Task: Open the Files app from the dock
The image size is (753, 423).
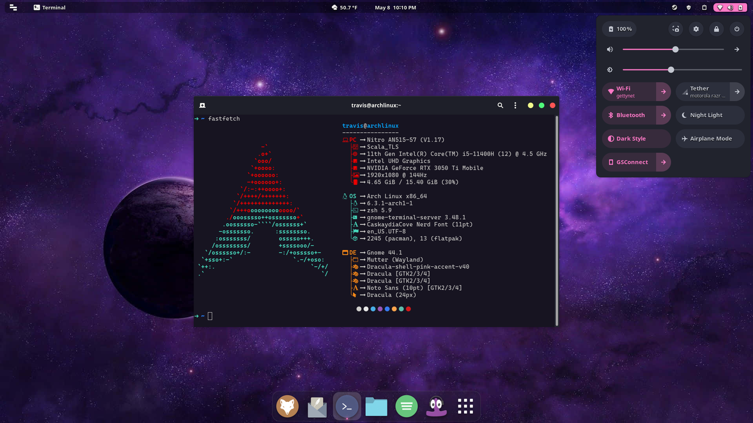Action: pyautogui.click(x=376, y=406)
